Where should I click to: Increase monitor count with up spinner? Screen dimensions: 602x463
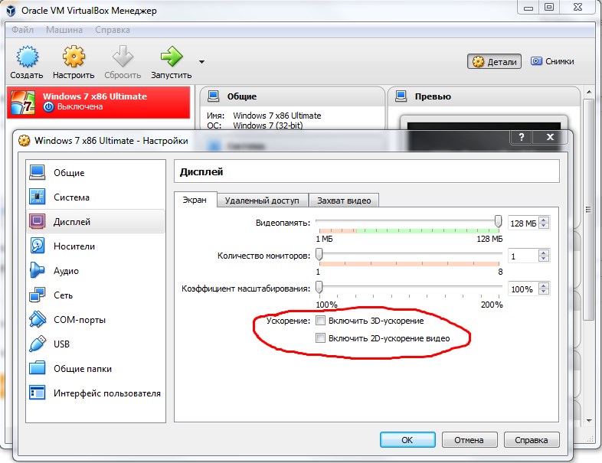pos(544,253)
